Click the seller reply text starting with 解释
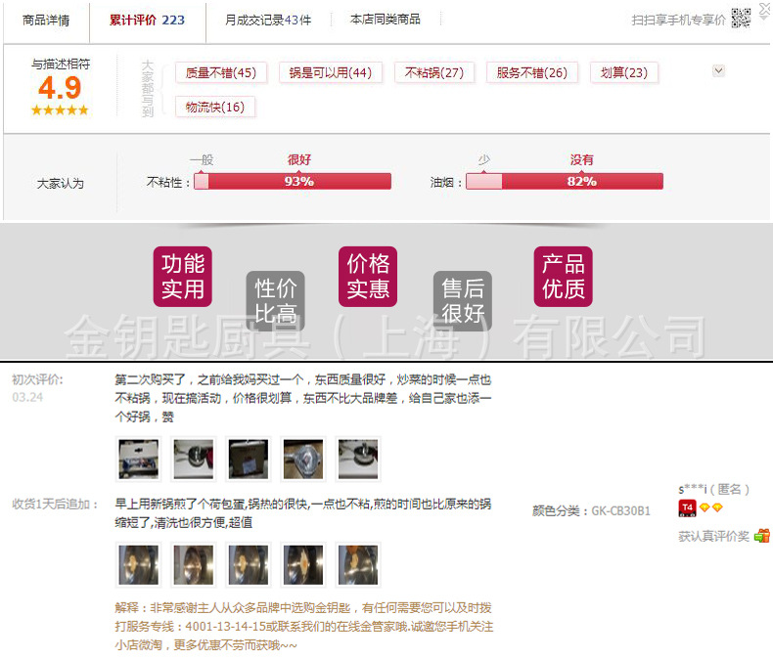773x660 pixels. (x=303, y=626)
